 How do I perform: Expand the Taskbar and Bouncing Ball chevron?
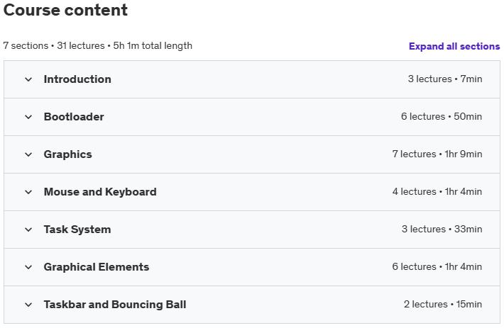pyautogui.click(x=28, y=305)
